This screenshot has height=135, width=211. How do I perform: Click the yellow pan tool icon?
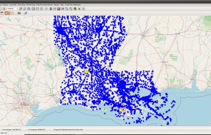[4, 9]
